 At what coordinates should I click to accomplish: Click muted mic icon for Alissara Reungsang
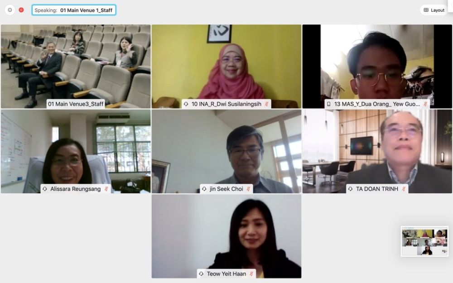106,189
